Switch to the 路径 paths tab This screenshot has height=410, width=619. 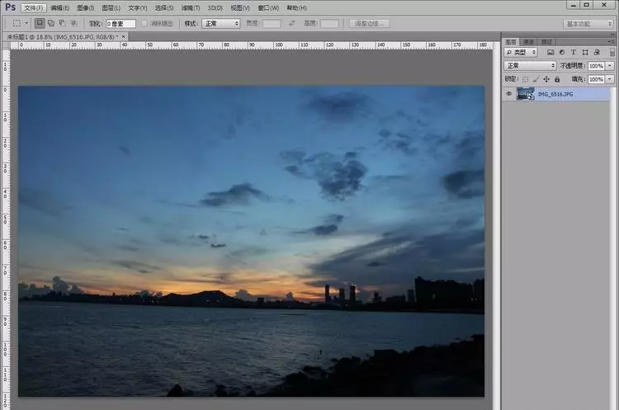[x=546, y=42]
